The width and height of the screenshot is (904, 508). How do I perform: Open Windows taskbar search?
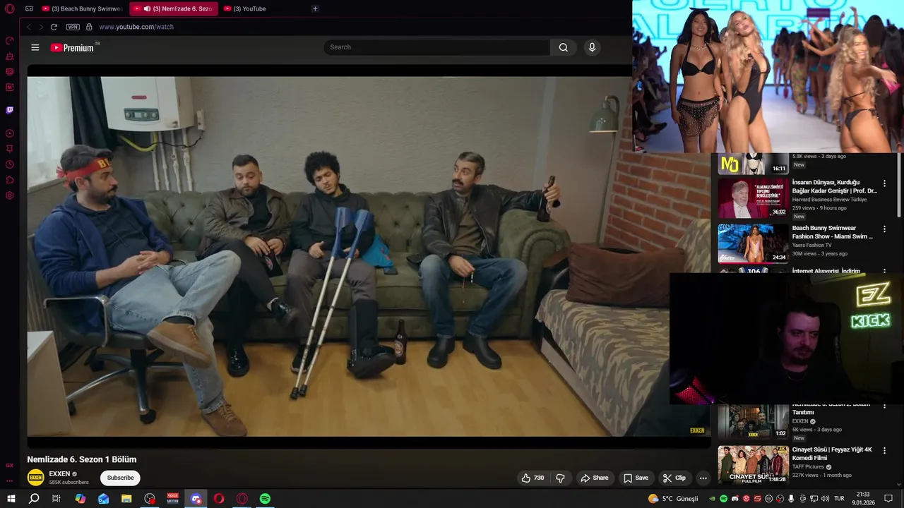tap(34, 499)
